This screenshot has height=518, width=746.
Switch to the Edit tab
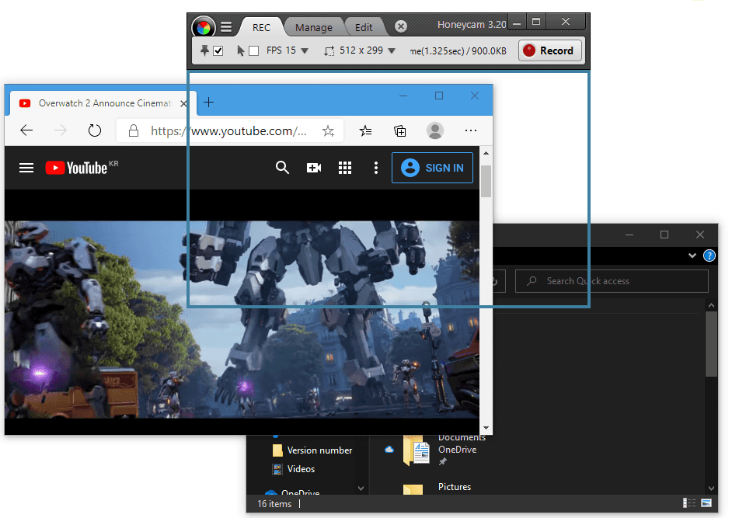(364, 27)
